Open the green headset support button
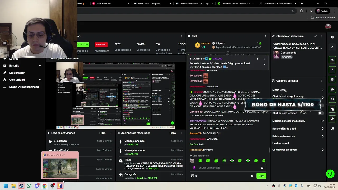The image size is (338, 190). pos(330,174)
